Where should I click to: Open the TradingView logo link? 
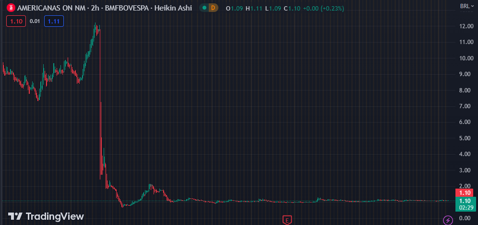tap(46, 216)
